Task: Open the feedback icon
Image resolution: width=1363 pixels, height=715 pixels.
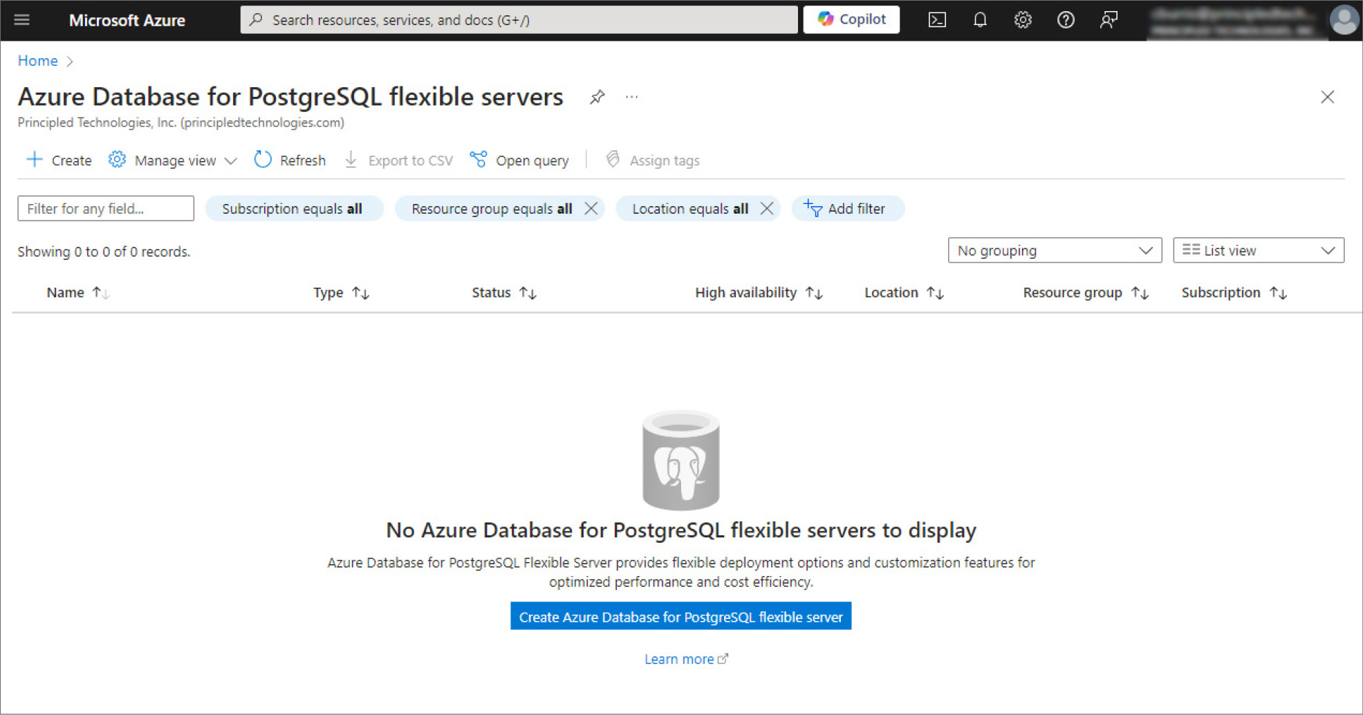Action: coord(1109,20)
